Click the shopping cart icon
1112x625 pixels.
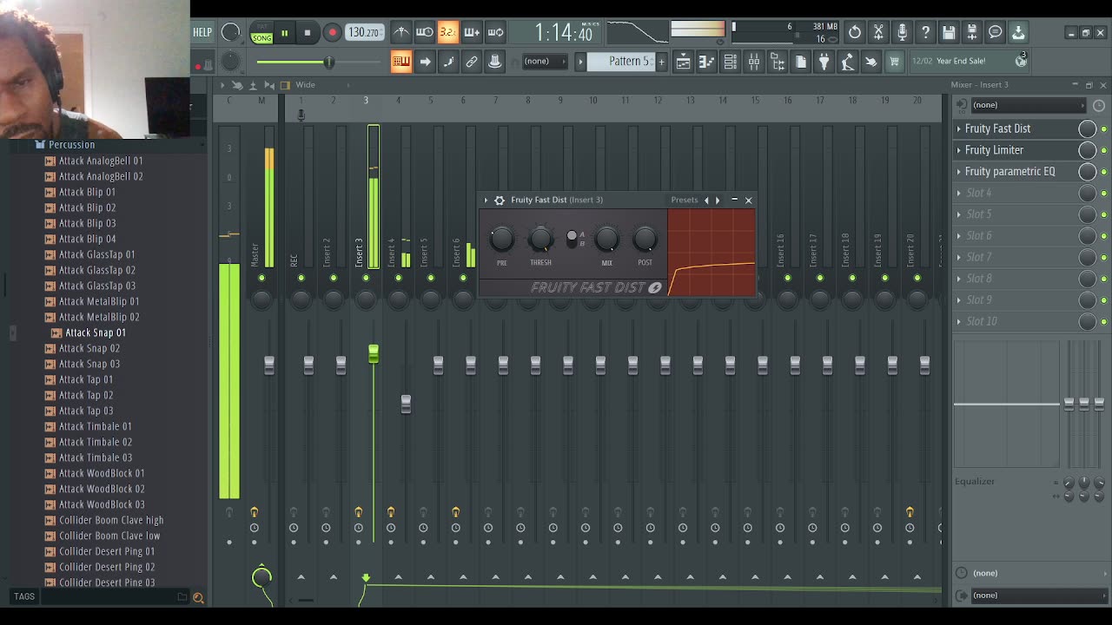tap(895, 62)
